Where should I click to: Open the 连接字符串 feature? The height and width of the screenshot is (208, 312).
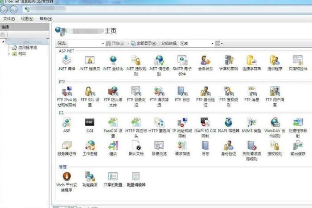pyautogui.click(x=252, y=63)
